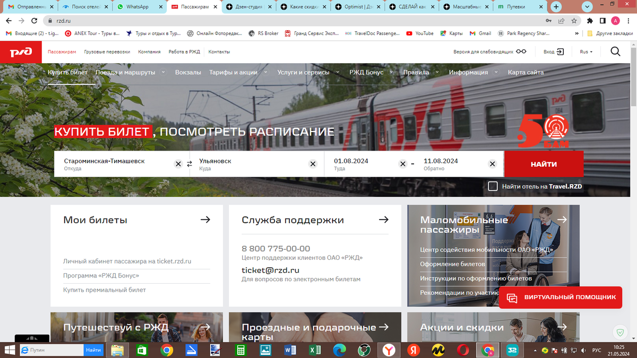Open Маломобильные пассажиры arrow
Screen dimensions: 637x358
562,219
